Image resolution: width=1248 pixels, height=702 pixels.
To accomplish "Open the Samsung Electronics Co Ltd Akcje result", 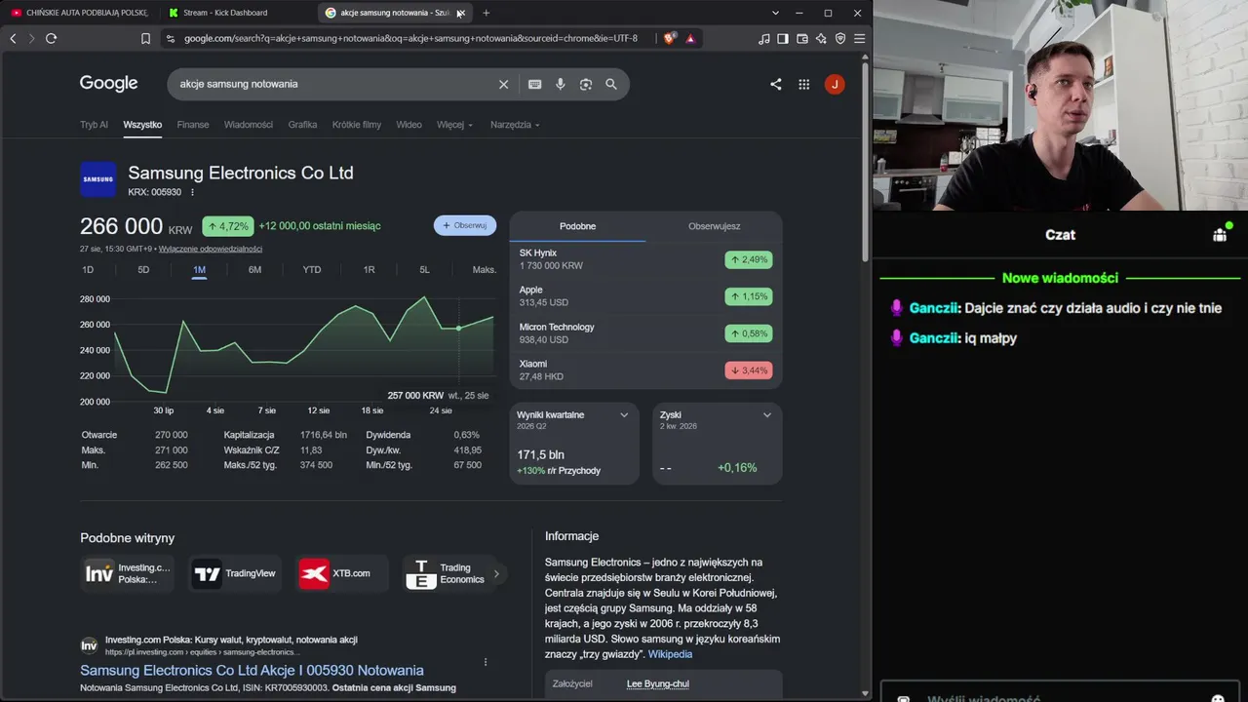I will (x=252, y=671).
